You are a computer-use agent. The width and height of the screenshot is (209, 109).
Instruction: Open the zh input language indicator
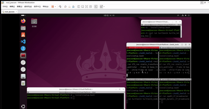tap(178, 15)
